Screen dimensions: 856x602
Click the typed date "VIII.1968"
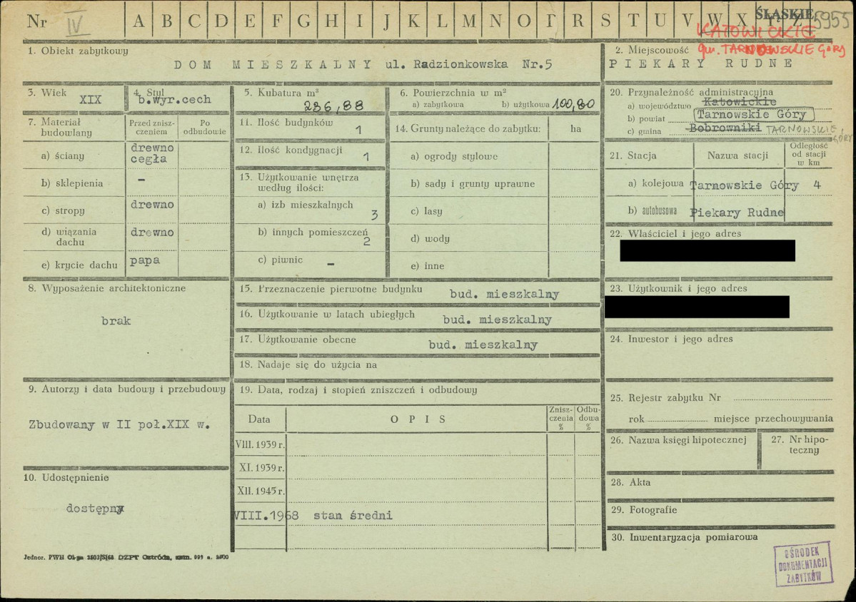[266, 515]
